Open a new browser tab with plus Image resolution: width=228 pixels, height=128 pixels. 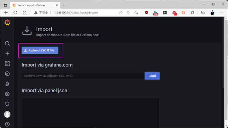pos(64,5)
